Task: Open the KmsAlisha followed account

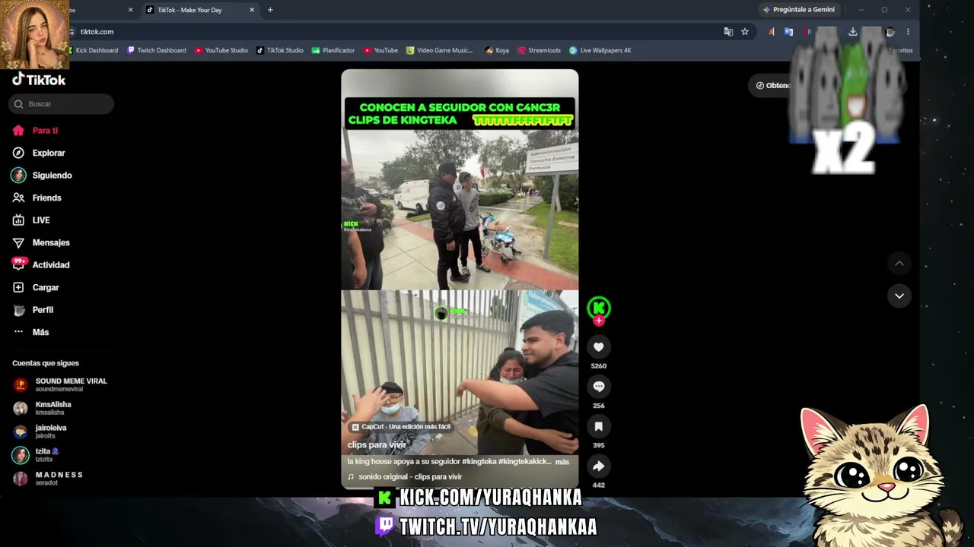Action: click(43, 408)
